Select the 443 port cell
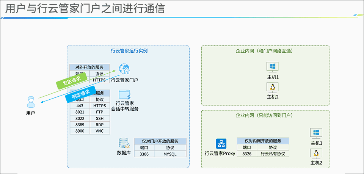Image resolution: width=364 pixels, height=174 pixels. tap(80, 106)
